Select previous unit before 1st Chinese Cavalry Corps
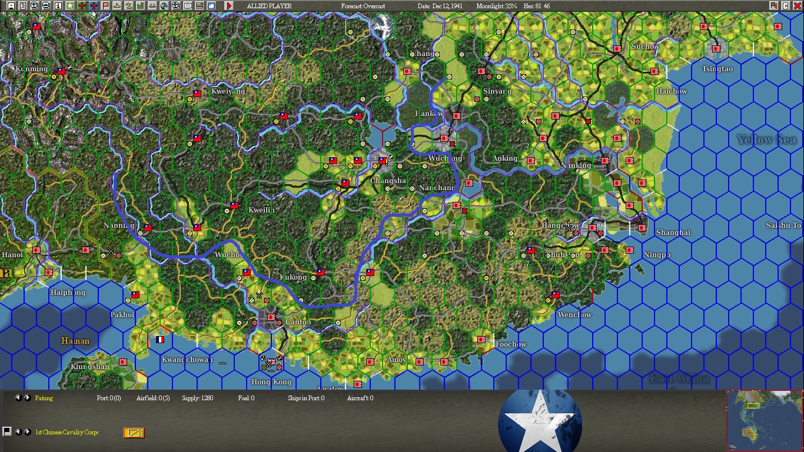This screenshot has height=452, width=804. pyautogui.click(x=18, y=432)
